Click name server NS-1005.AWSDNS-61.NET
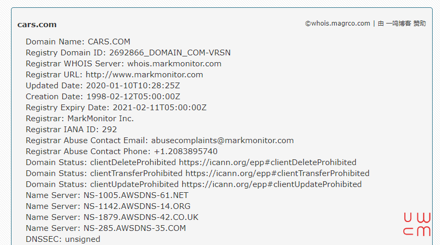Image resolution: width=440 pixels, height=245 pixels. tap(136, 195)
